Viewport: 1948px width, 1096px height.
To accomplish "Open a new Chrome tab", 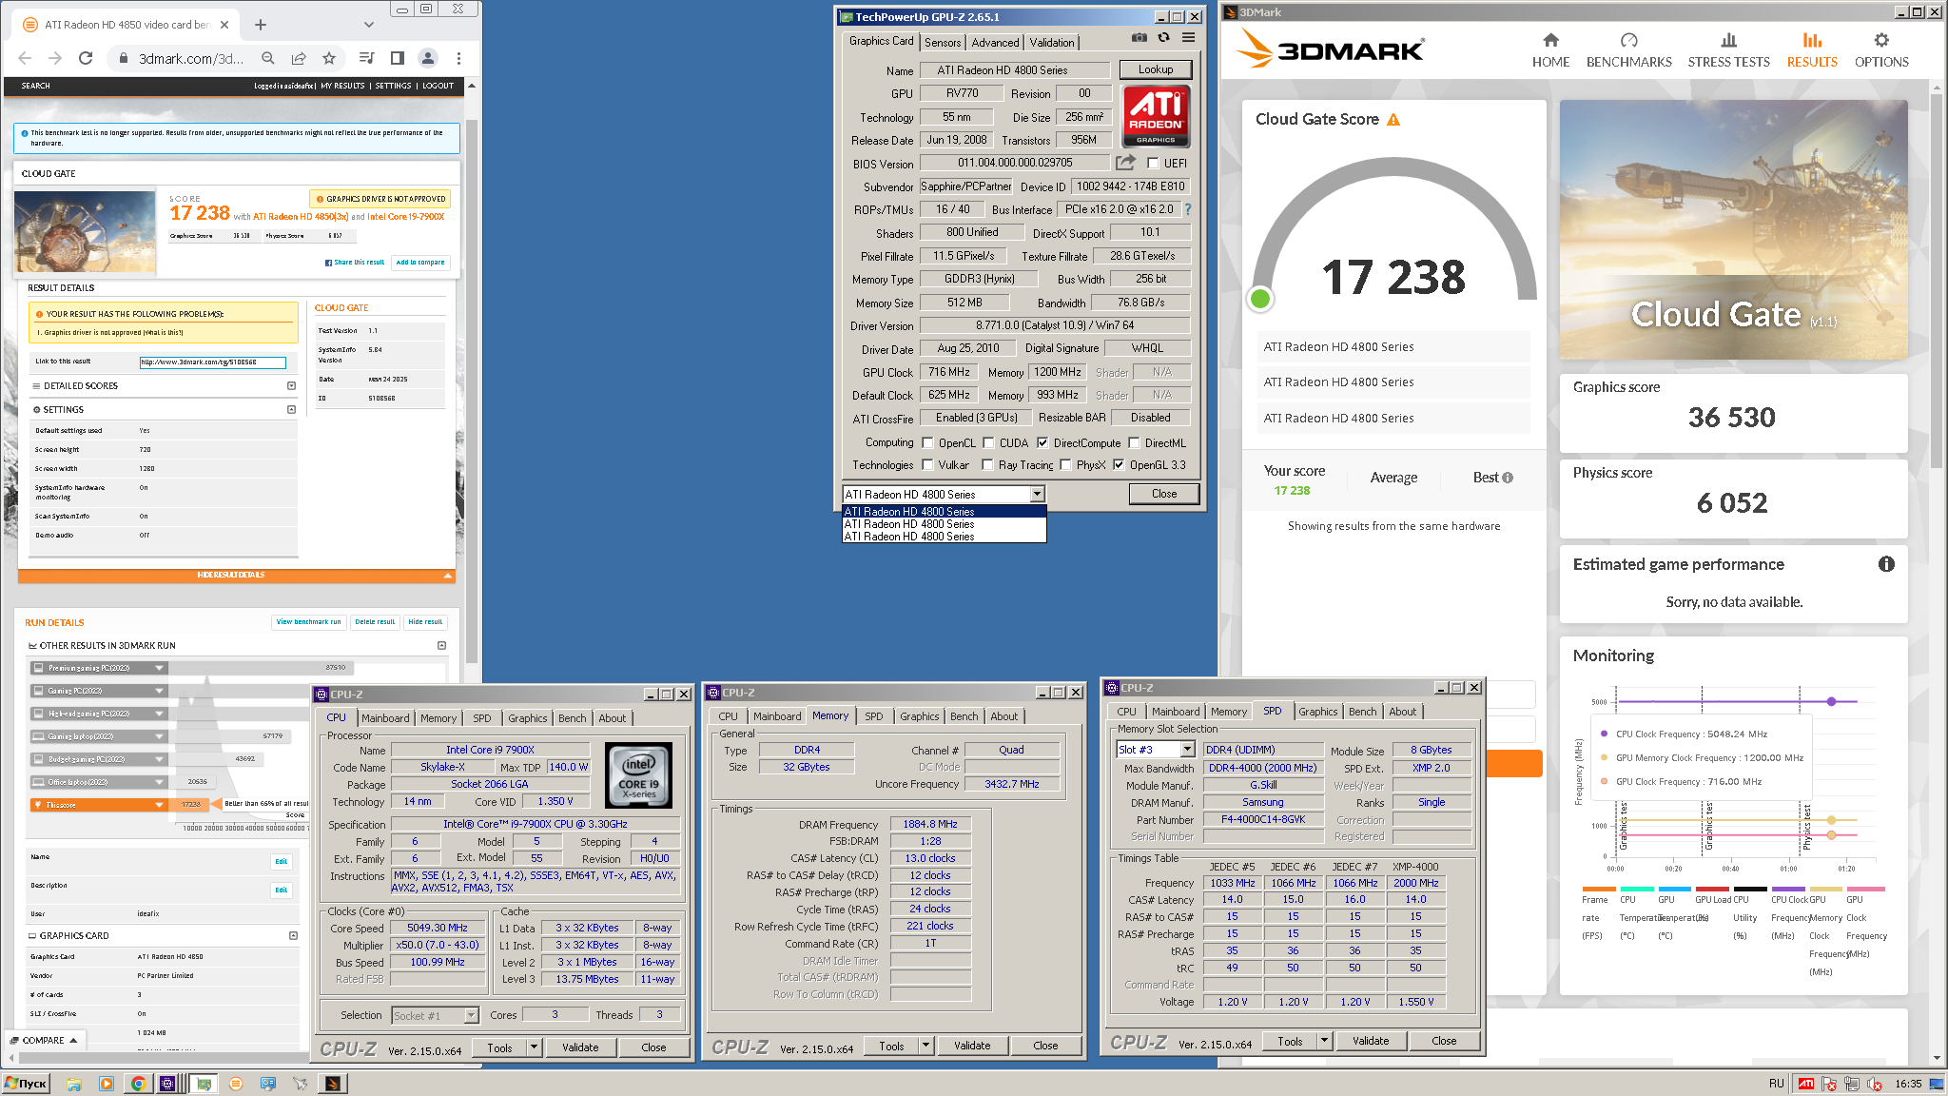I will (x=261, y=25).
